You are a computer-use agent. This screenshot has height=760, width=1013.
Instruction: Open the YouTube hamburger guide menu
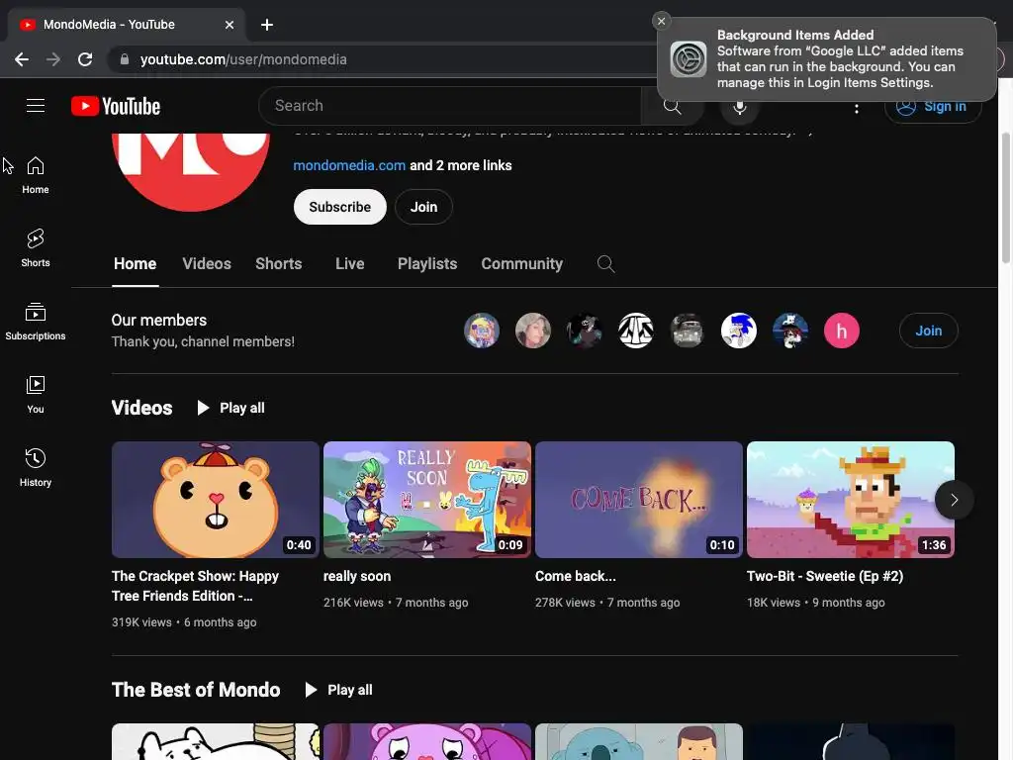click(x=36, y=105)
